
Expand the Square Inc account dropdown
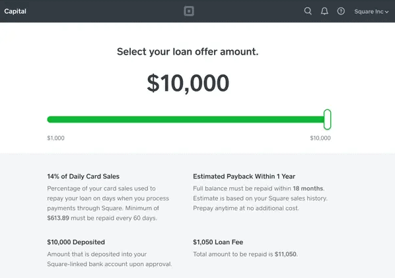click(x=371, y=12)
